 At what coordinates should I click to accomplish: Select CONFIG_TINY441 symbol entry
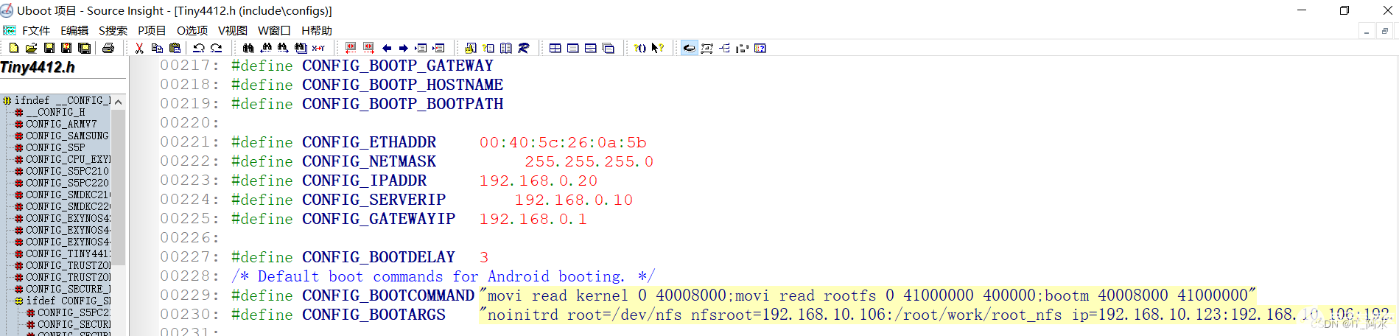tap(68, 253)
